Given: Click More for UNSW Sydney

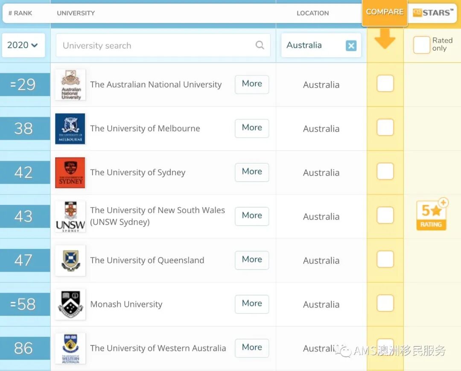Looking at the screenshot, I should 252,216.
